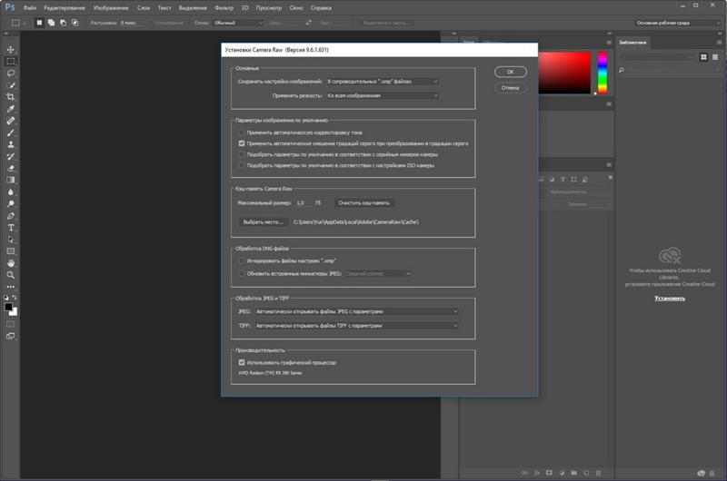The height and width of the screenshot is (481, 727).
Task: Click the Add to selection icon
Action: click(51, 23)
